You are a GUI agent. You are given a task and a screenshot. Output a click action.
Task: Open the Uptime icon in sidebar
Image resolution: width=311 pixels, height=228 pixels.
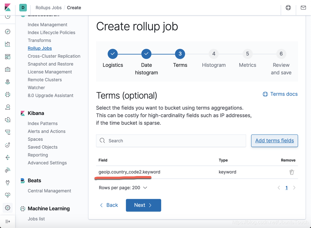tap(8, 145)
